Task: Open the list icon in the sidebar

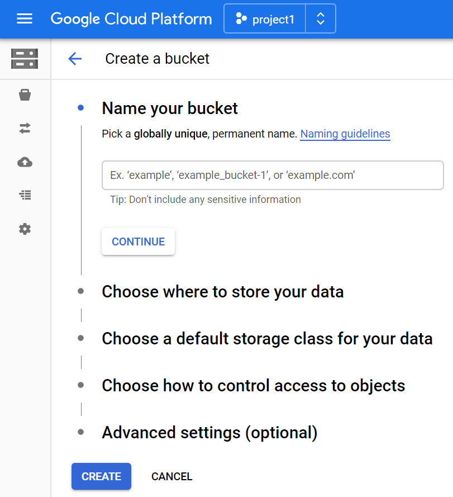Action: click(25, 195)
